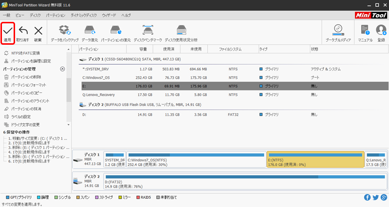Select the Q:Lenovo_Recovery partition row

(x=235, y=95)
